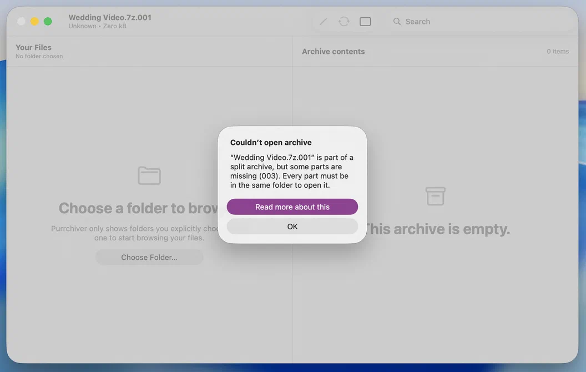Click the Unknown • Zero kB subtitle
The width and height of the screenshot is (586, 372).
98,26
